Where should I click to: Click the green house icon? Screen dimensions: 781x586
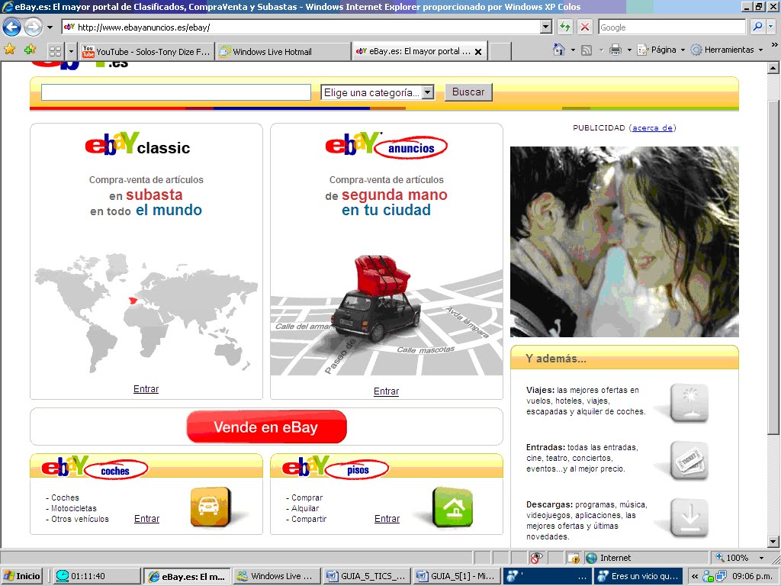[452, 507]
